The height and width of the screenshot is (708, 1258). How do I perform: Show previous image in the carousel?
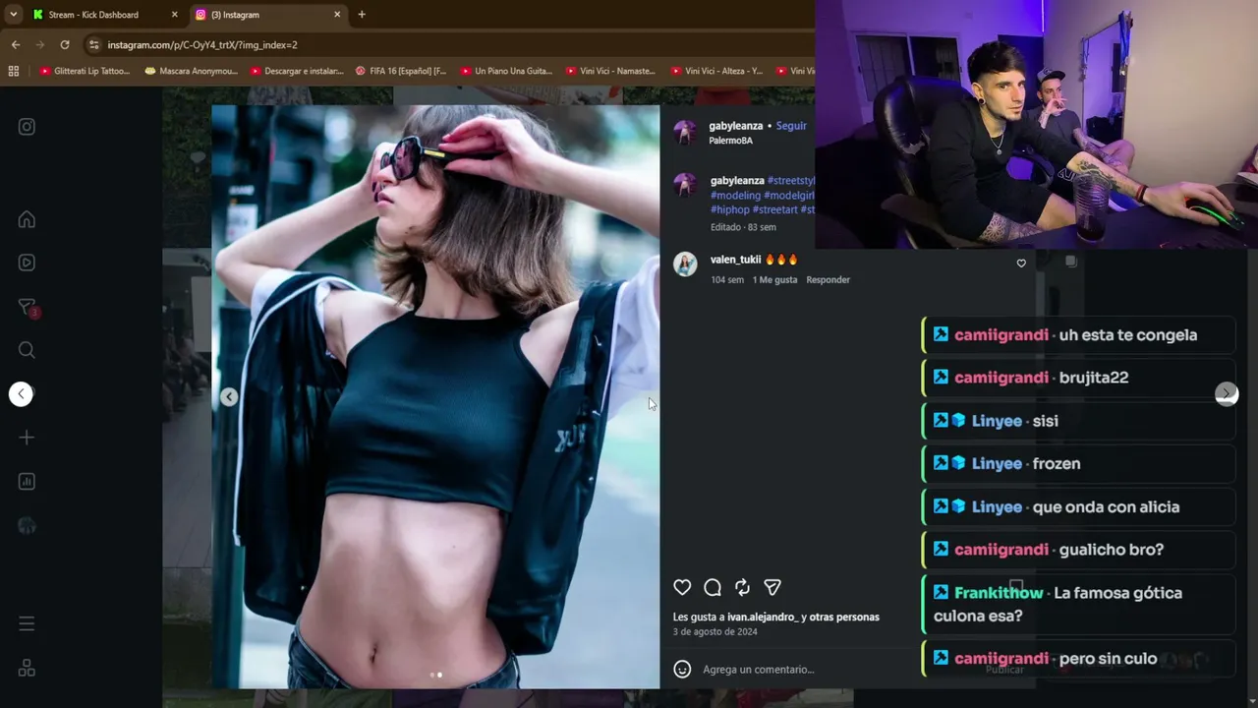click(x=229, y=396)
